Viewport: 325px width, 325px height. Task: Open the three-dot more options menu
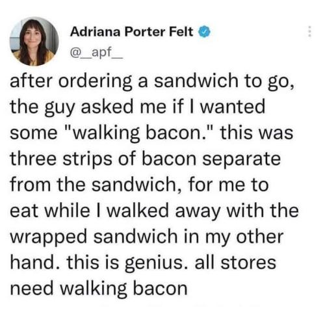[x=310, y=32]
